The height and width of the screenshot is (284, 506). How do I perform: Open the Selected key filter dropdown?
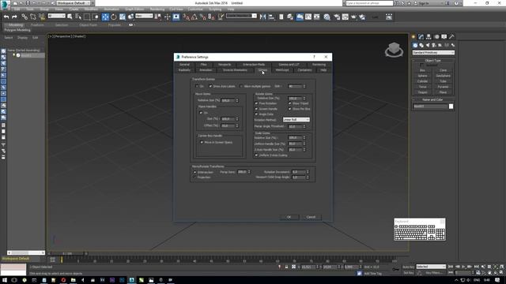coord(431,267)
